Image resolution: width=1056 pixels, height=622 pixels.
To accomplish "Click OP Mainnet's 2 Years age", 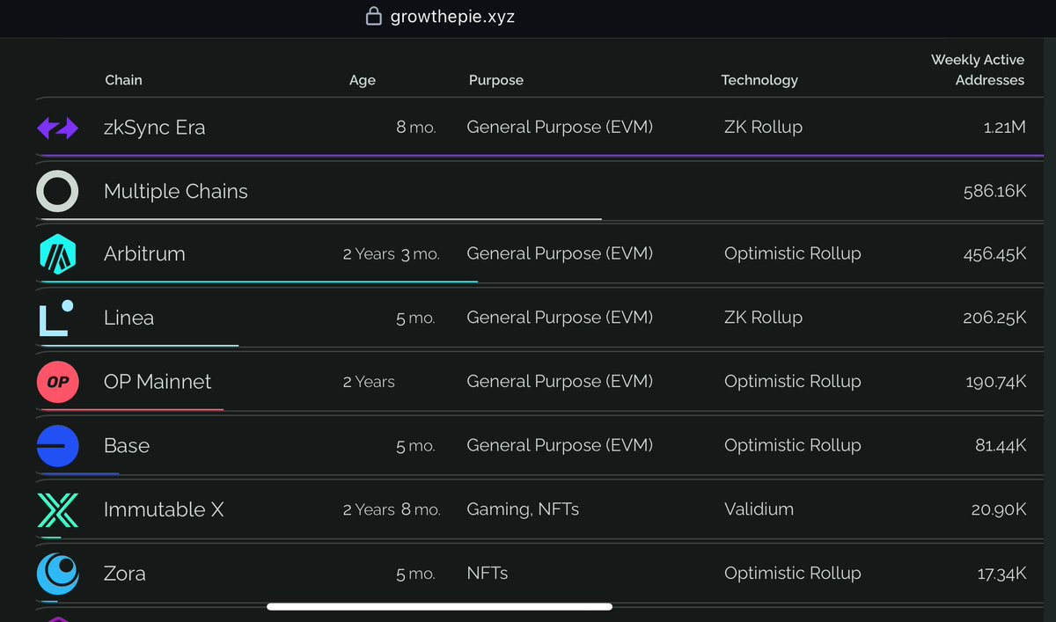I will coord(369,382).
